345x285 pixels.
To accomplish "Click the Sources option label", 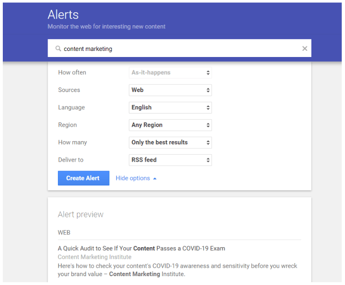I will pos(69,90).
